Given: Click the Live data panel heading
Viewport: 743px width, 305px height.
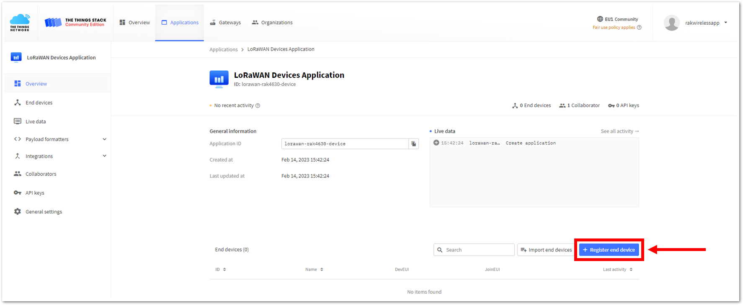Looking at the screenshot, I should pos(444,131).
